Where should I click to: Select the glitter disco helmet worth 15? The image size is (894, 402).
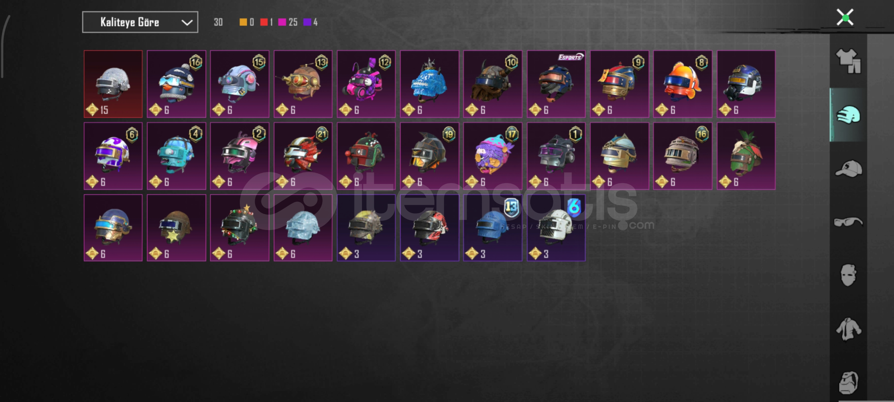pyautogui.click(x=113, y=84)
